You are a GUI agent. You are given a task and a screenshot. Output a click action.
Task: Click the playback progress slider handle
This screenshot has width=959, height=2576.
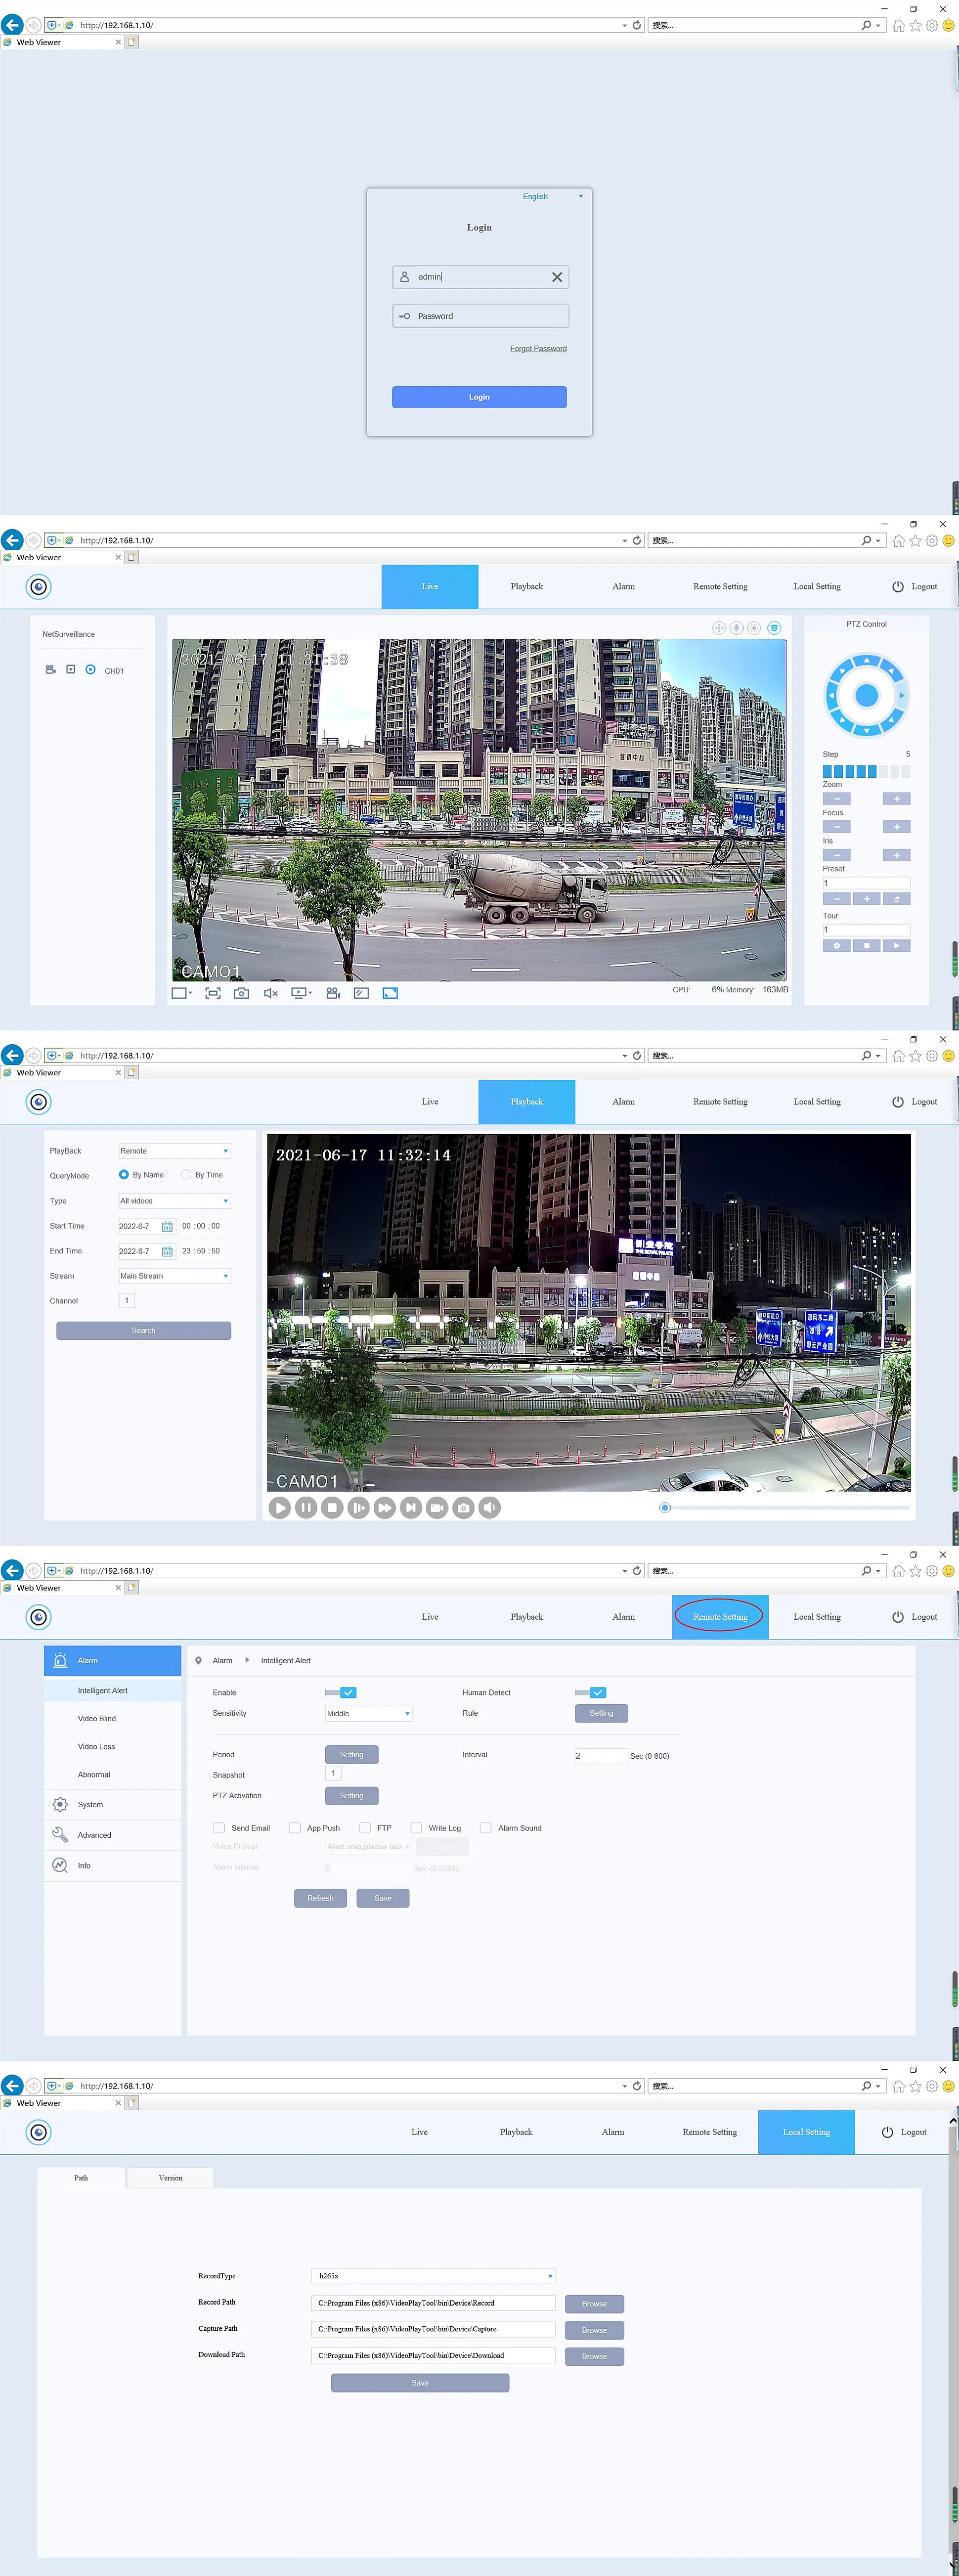pyautogui.click(x=665, y=1507)
